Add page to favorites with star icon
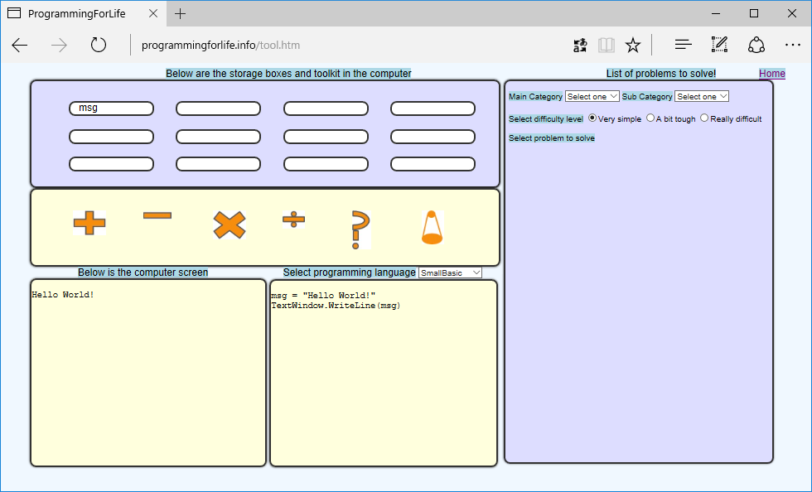 633,45
